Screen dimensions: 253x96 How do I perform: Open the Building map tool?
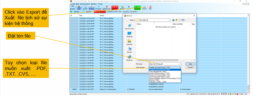click(x=106, y=7)
